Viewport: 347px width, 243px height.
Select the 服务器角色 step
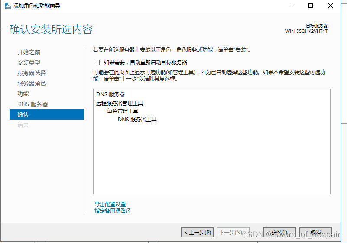32,84
